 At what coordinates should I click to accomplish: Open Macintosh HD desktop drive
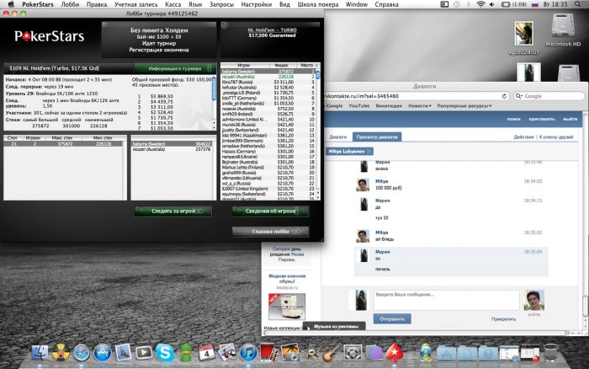pos(563,29)
